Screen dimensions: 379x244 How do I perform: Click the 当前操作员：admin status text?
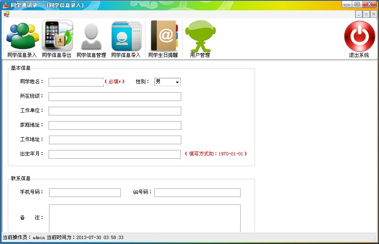(x=24, y=237)
